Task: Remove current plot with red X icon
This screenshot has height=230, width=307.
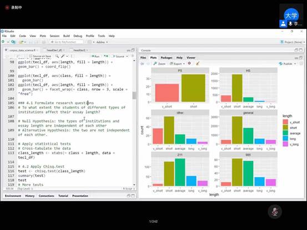Action: point(189,63)
